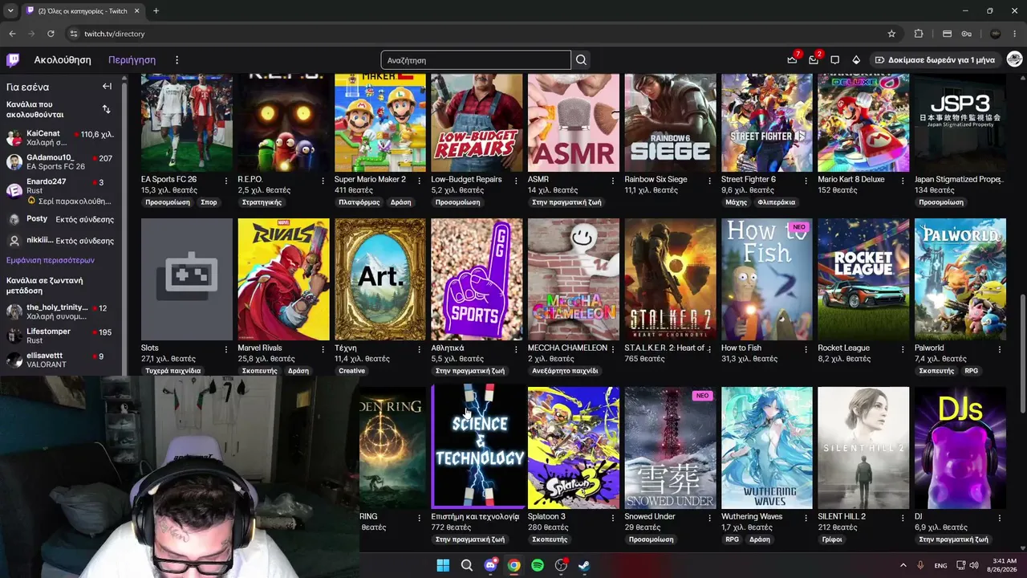This screenshot has height=578, width=1027.
Task: Open the MECCHA CHAMELEON category link
Action: click(567, 348)
